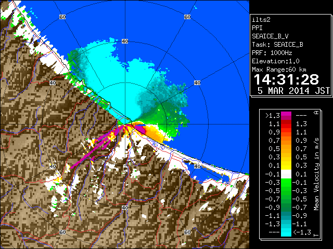Click the south "40" range ring label
Image resolution: width=333 pixels, height=249 pixels.
pyautogui.click(x=125, y=208)
